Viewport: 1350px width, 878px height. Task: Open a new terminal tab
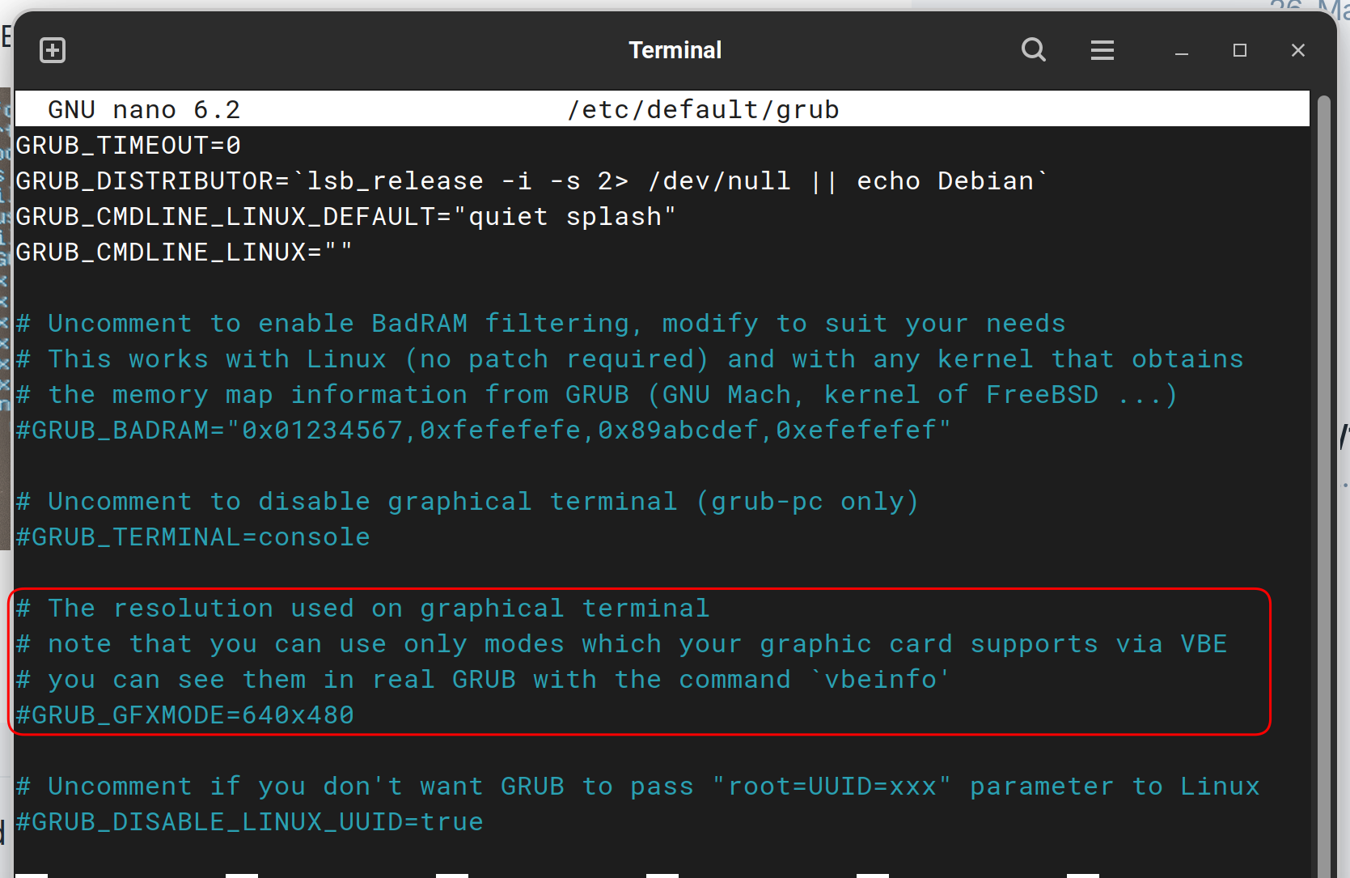(53, 50)
